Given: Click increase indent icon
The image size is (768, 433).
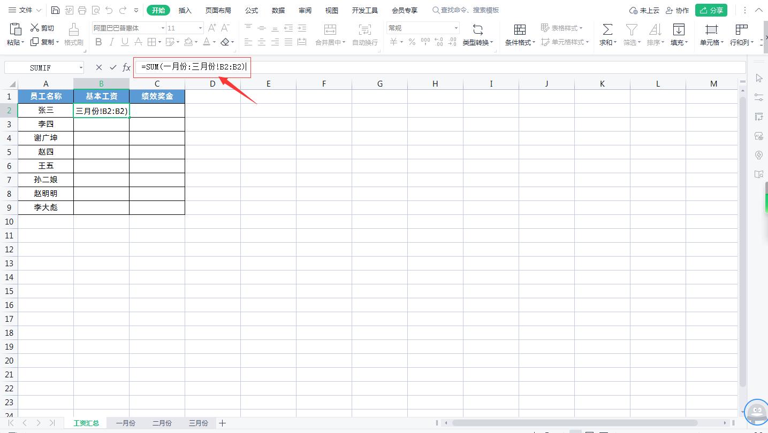Looking at the screenshot, I should [x=302, y=28].
